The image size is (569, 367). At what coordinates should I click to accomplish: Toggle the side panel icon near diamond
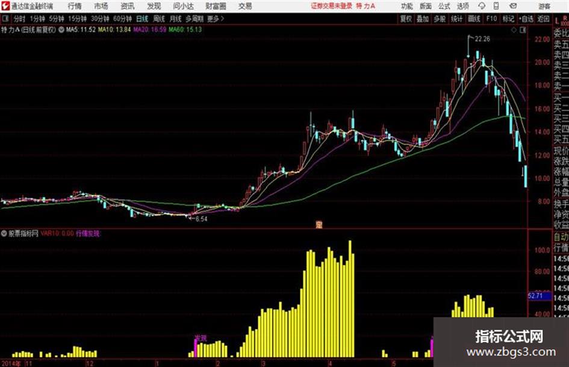[523, 30]
